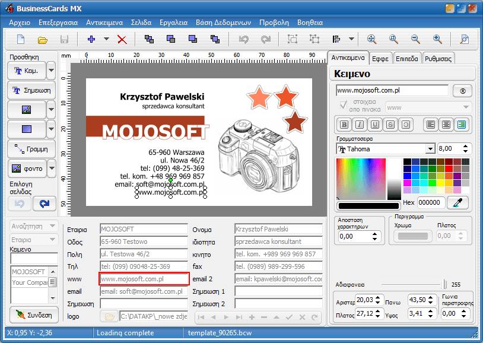
Task: Click the layer-order icon right beside the red X
Action: pos(149,39)
